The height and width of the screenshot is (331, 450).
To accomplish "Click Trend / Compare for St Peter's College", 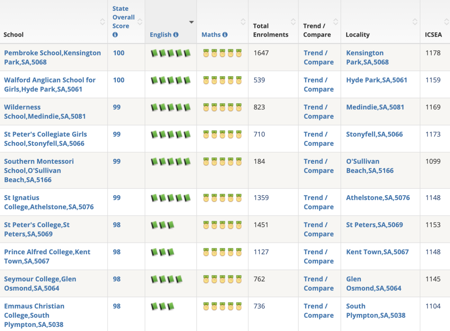I will [x=319, y=229].
